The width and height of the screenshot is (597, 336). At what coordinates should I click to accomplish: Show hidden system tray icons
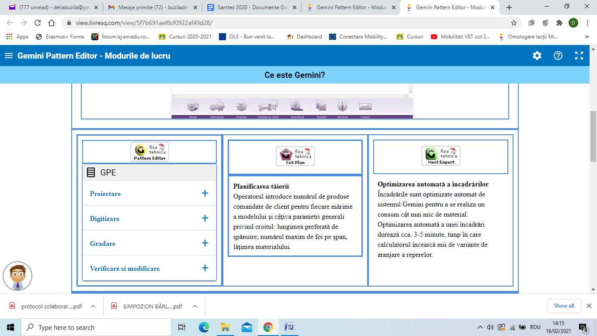coord(480,327)
